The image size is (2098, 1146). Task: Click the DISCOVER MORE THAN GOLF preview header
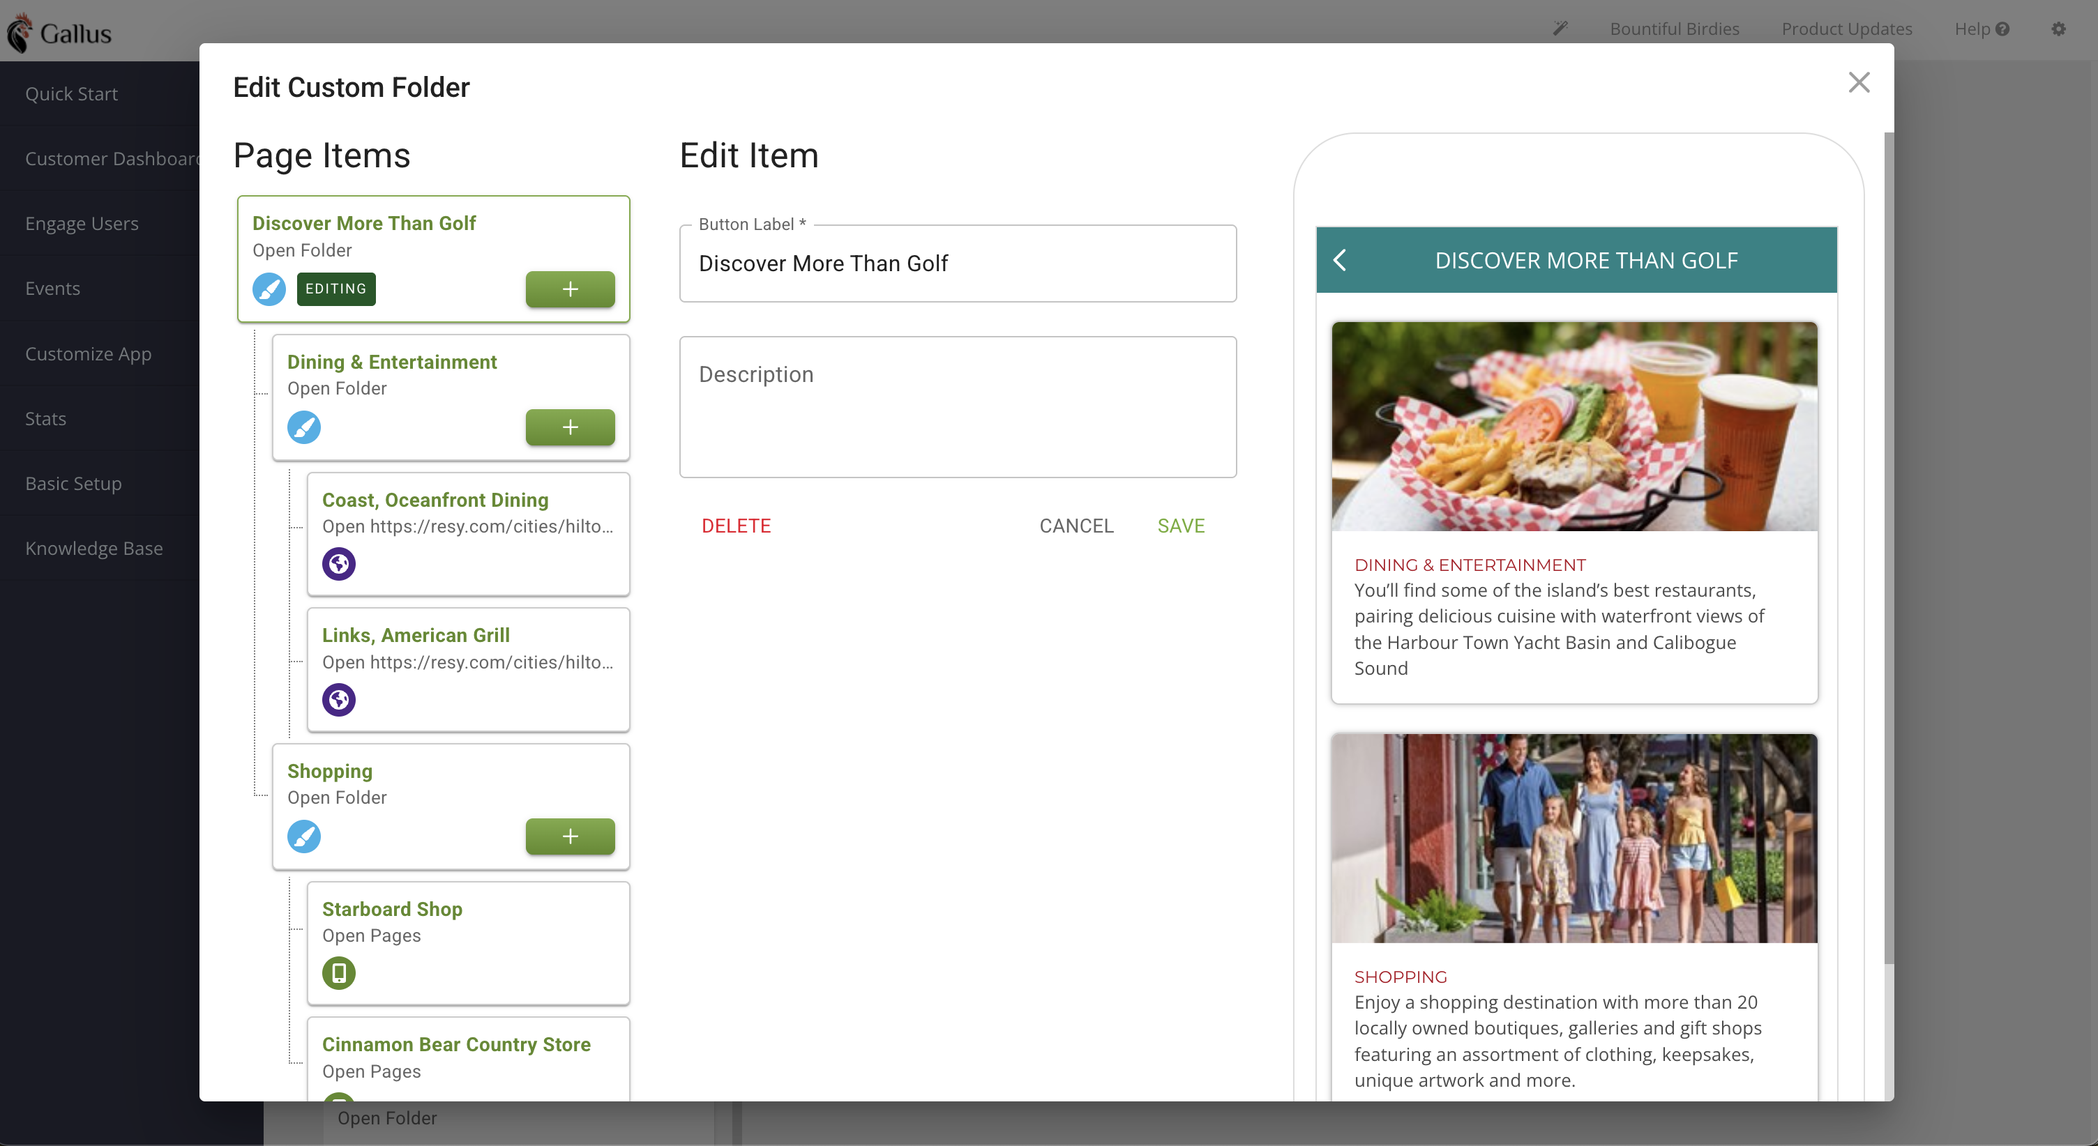pos(1576,261)
